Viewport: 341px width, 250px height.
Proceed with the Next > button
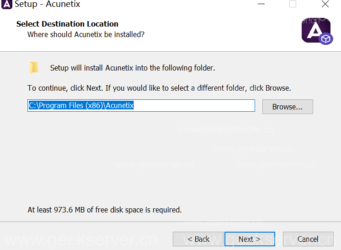[x=250, y=239]
